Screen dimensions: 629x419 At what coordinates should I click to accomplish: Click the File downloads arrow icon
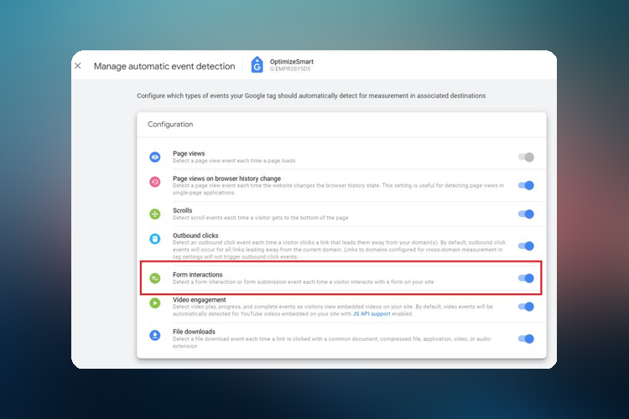tap(155, 335)
